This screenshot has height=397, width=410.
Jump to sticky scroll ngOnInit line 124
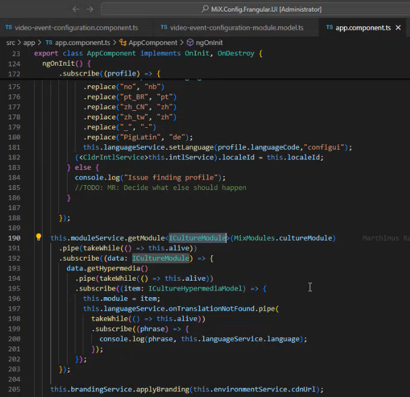point(67,63)
